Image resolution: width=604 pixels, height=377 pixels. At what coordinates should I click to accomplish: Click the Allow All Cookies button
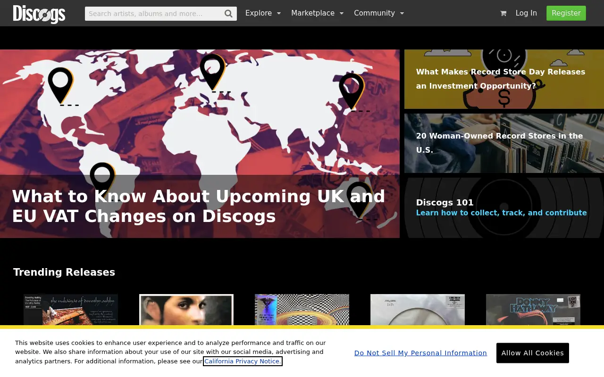pyautogui.click(x=533, y=353)
